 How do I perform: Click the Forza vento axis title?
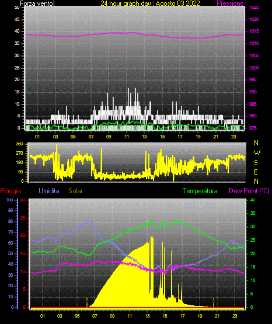37,4
